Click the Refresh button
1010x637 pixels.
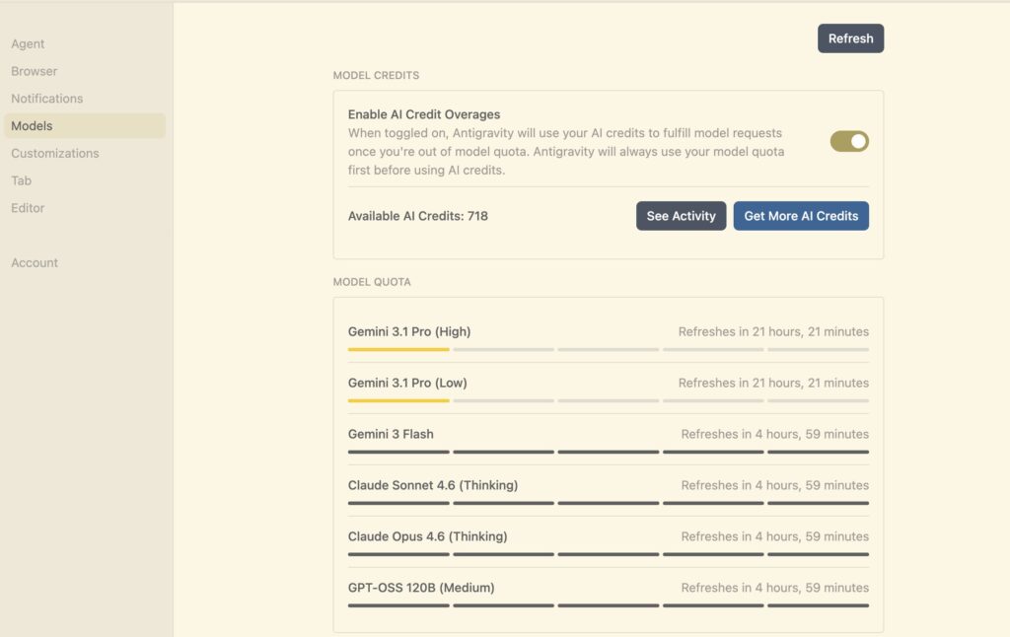point(850,38)
